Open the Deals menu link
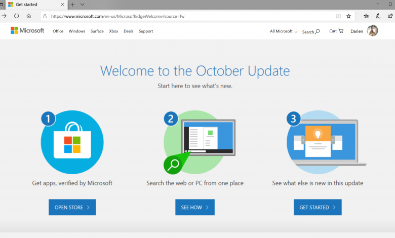 pos(128,31)
